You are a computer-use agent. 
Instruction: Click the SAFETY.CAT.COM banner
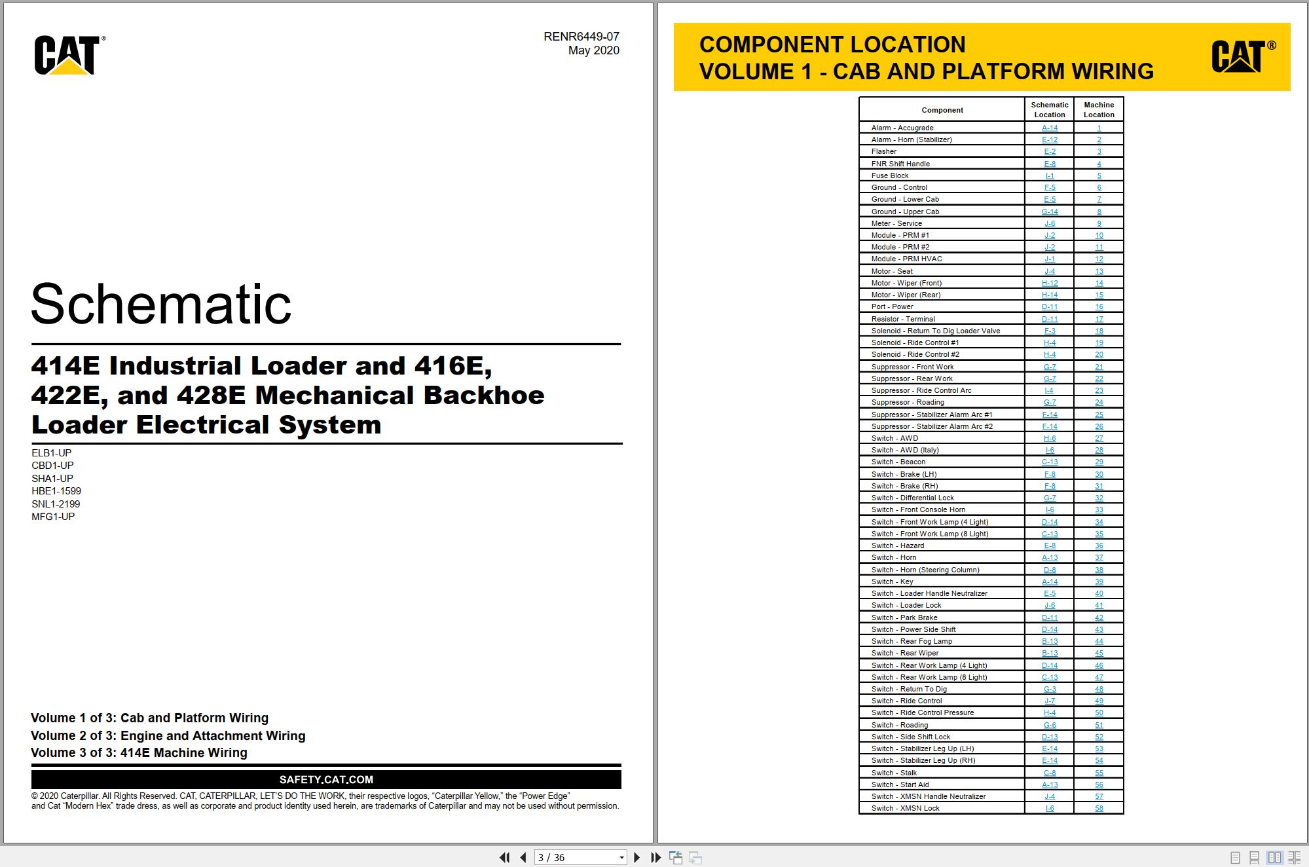(x=326, y=779)
